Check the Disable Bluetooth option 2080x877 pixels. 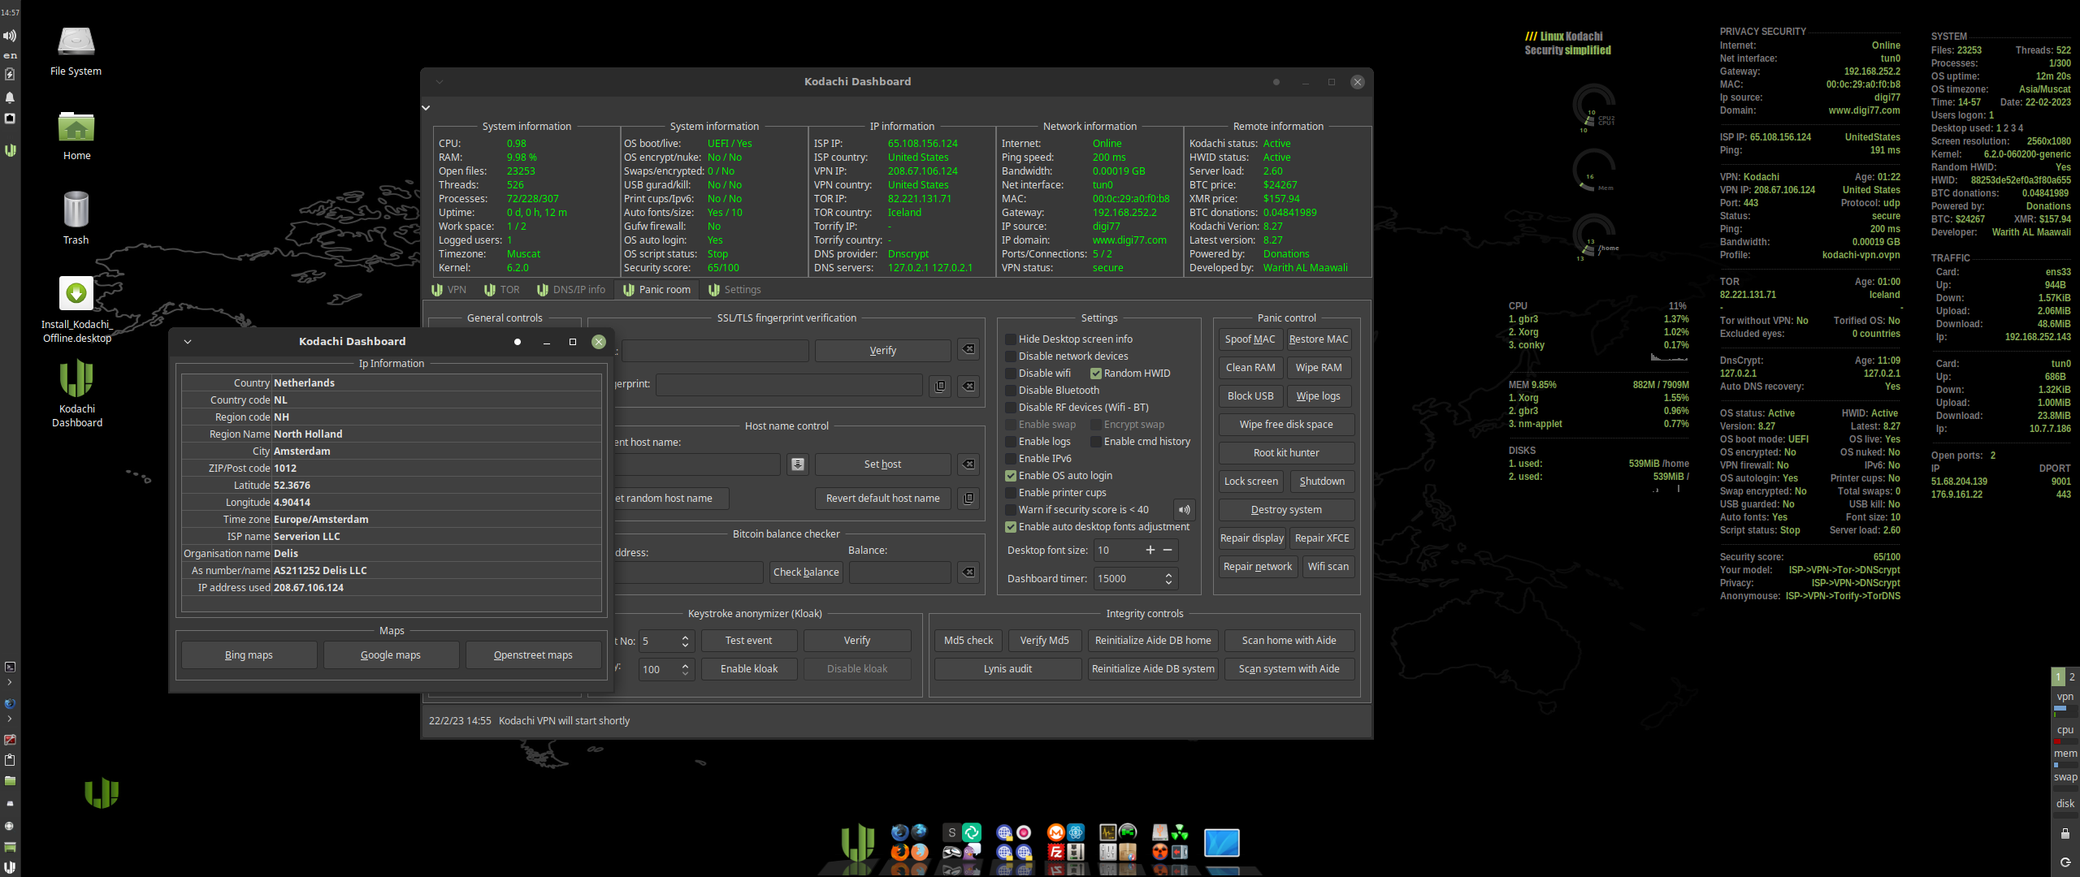click(1011, 391)
